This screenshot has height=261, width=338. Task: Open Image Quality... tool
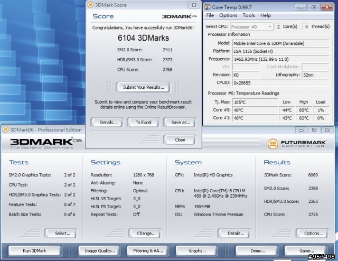click(99, 250)
